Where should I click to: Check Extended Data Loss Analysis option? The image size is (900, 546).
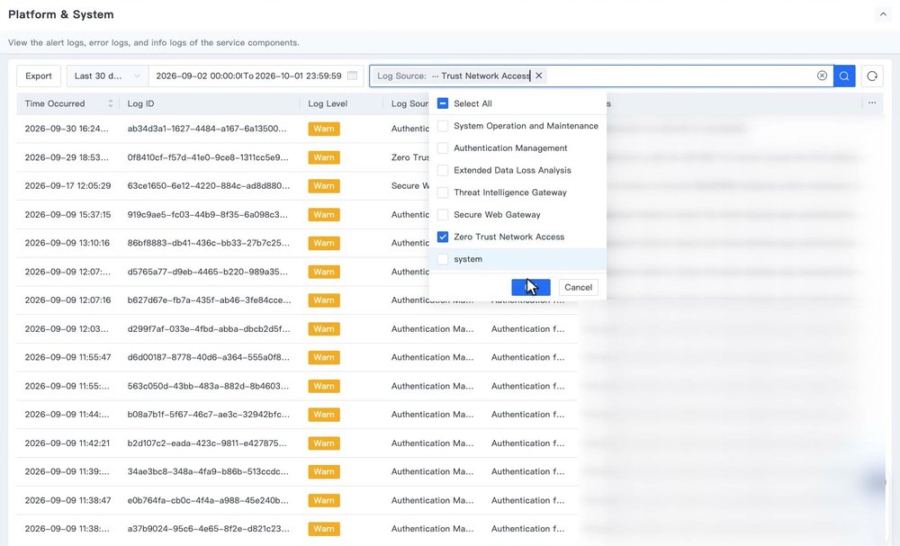point(443,170)
